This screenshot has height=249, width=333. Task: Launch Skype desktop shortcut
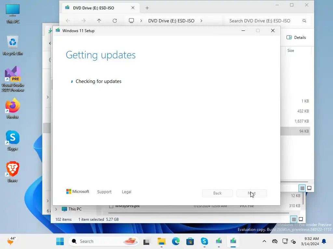(13, 140)
